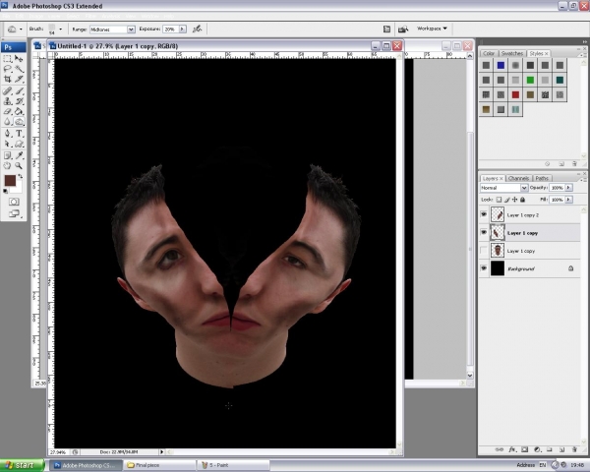Toggle lock position icon
The image size is (590, 472).
[514, 200]
